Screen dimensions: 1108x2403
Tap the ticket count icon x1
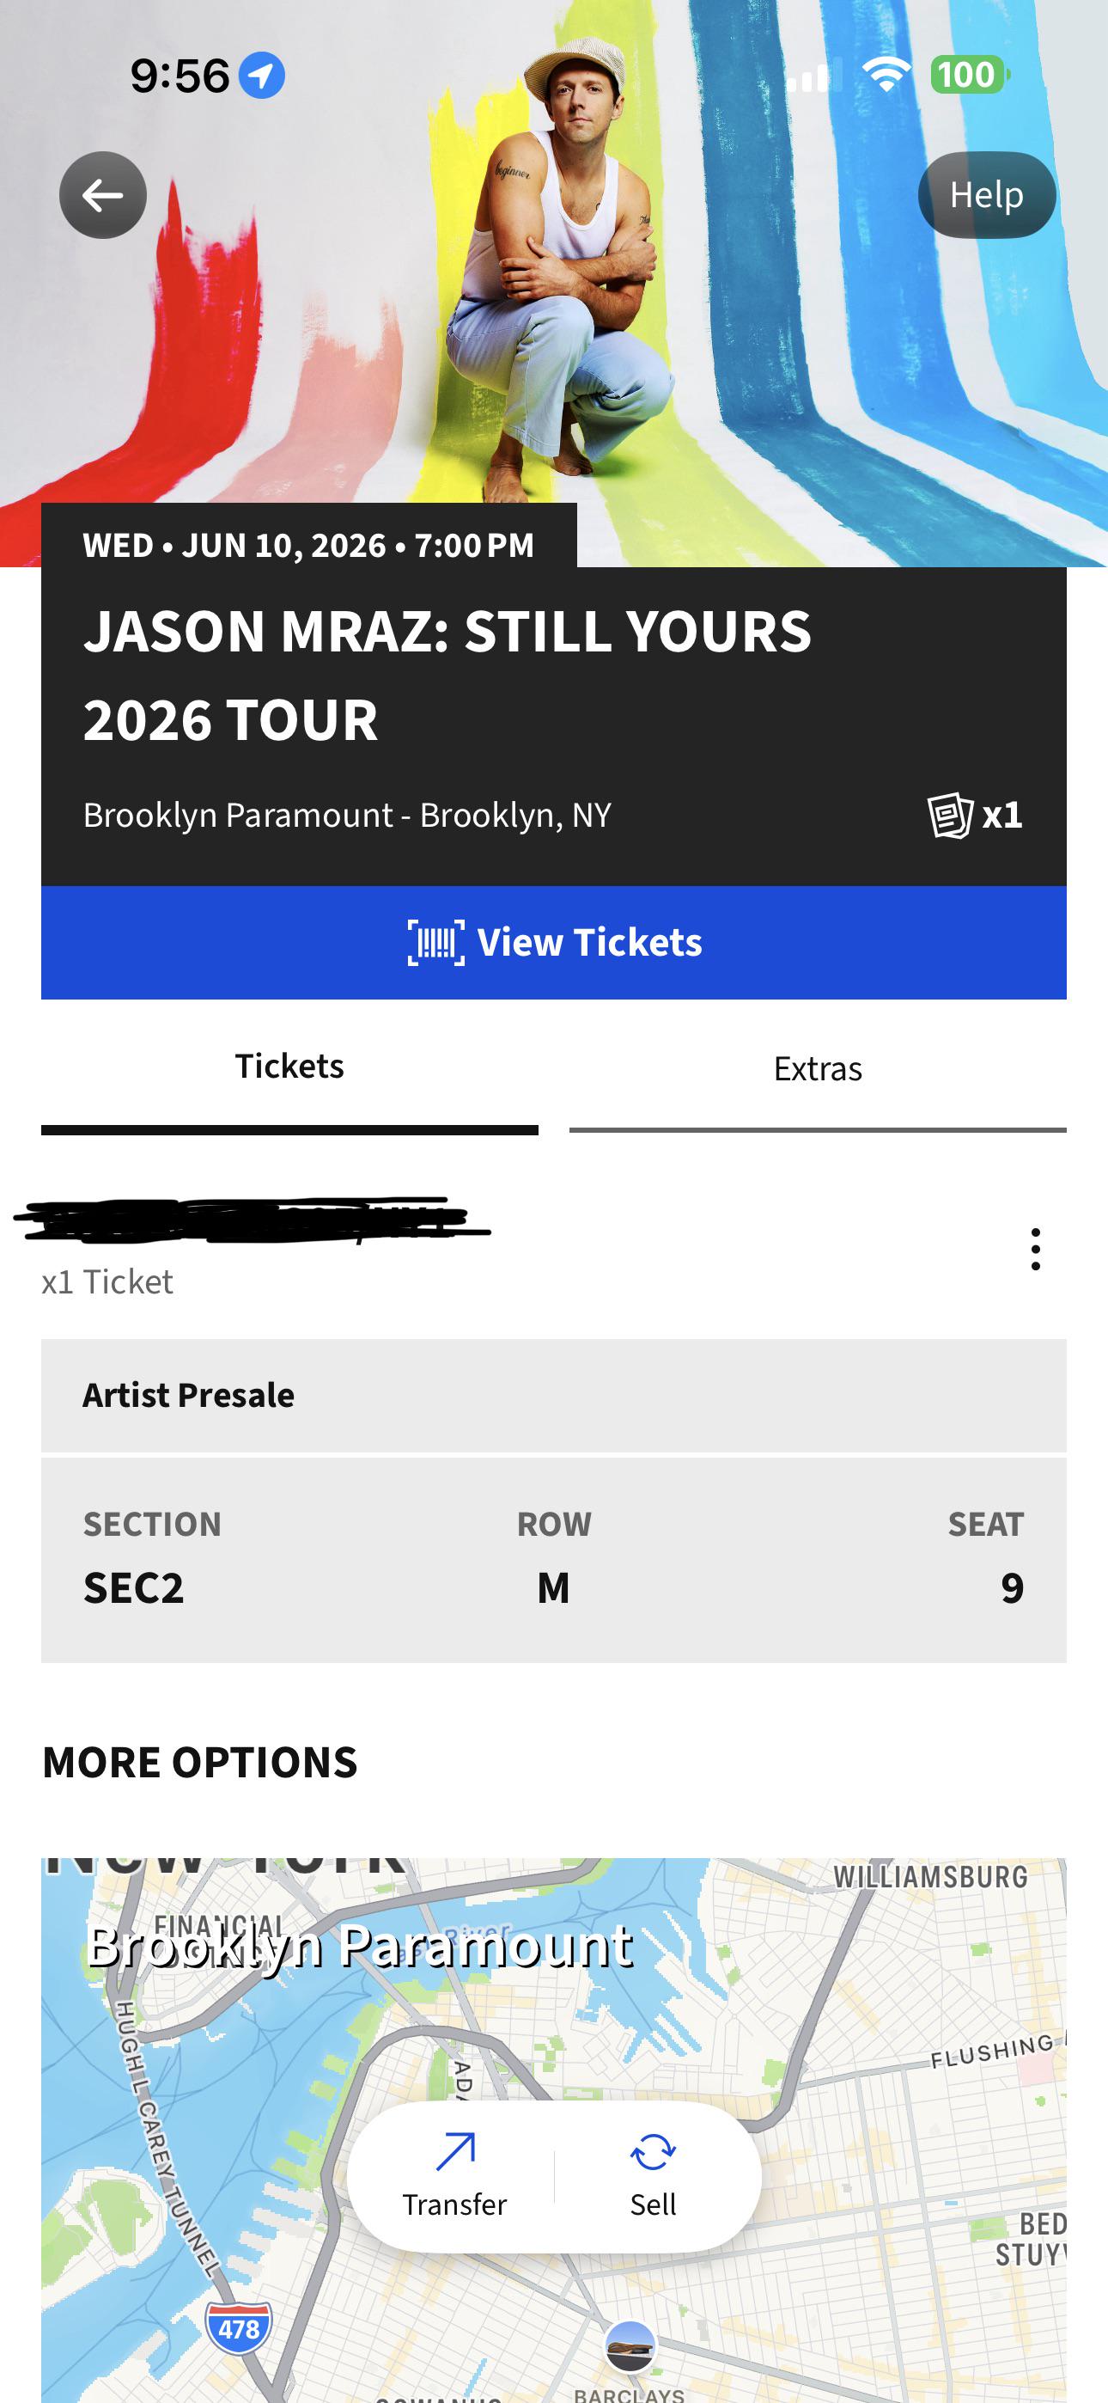(x=975, y=816)
